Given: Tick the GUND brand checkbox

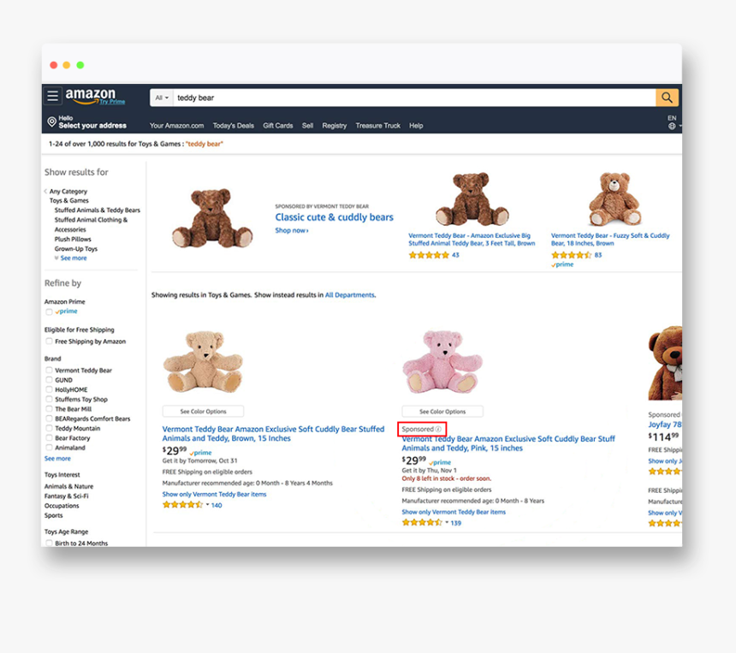Looking at the screenshot, I should 49,380.
